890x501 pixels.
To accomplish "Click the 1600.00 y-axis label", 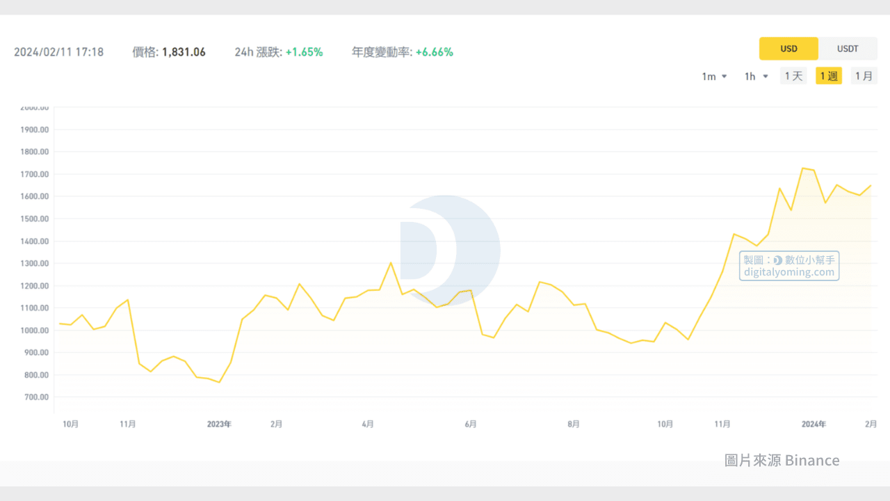I will click(34, 196).
